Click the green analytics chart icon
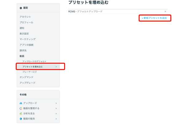 coord(21,113)
